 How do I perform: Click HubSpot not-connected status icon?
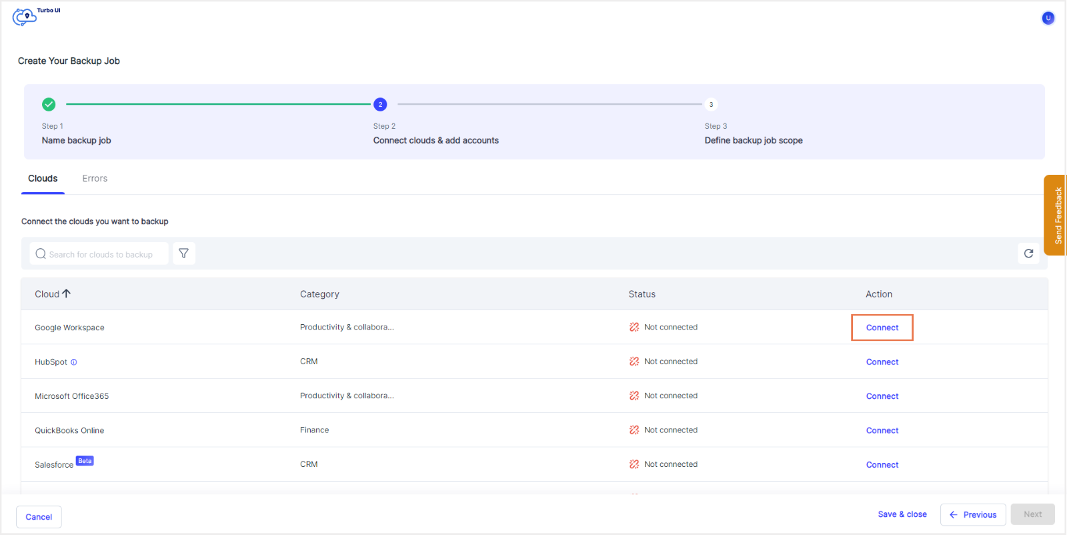coord(634,362)
